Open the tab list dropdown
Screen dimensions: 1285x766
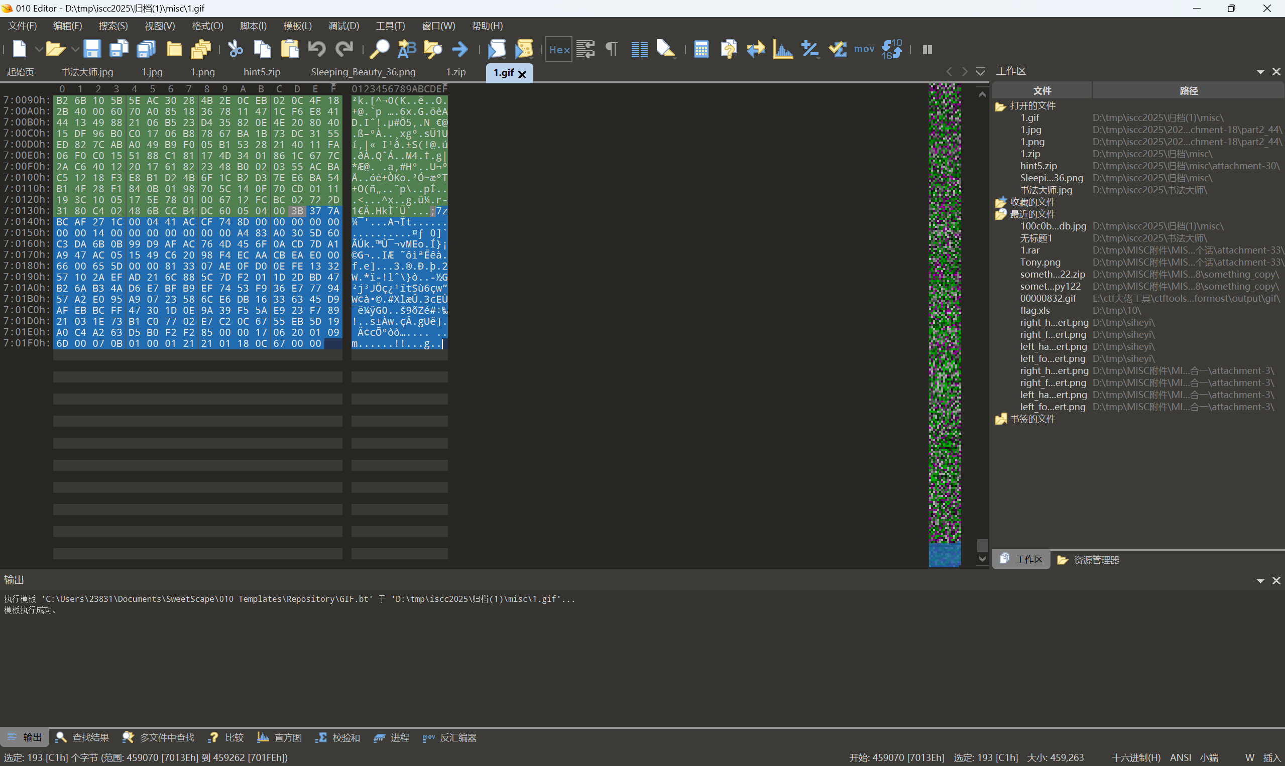980,71
